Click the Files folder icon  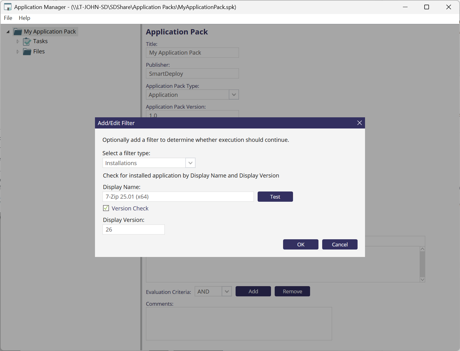click(27, 52)
